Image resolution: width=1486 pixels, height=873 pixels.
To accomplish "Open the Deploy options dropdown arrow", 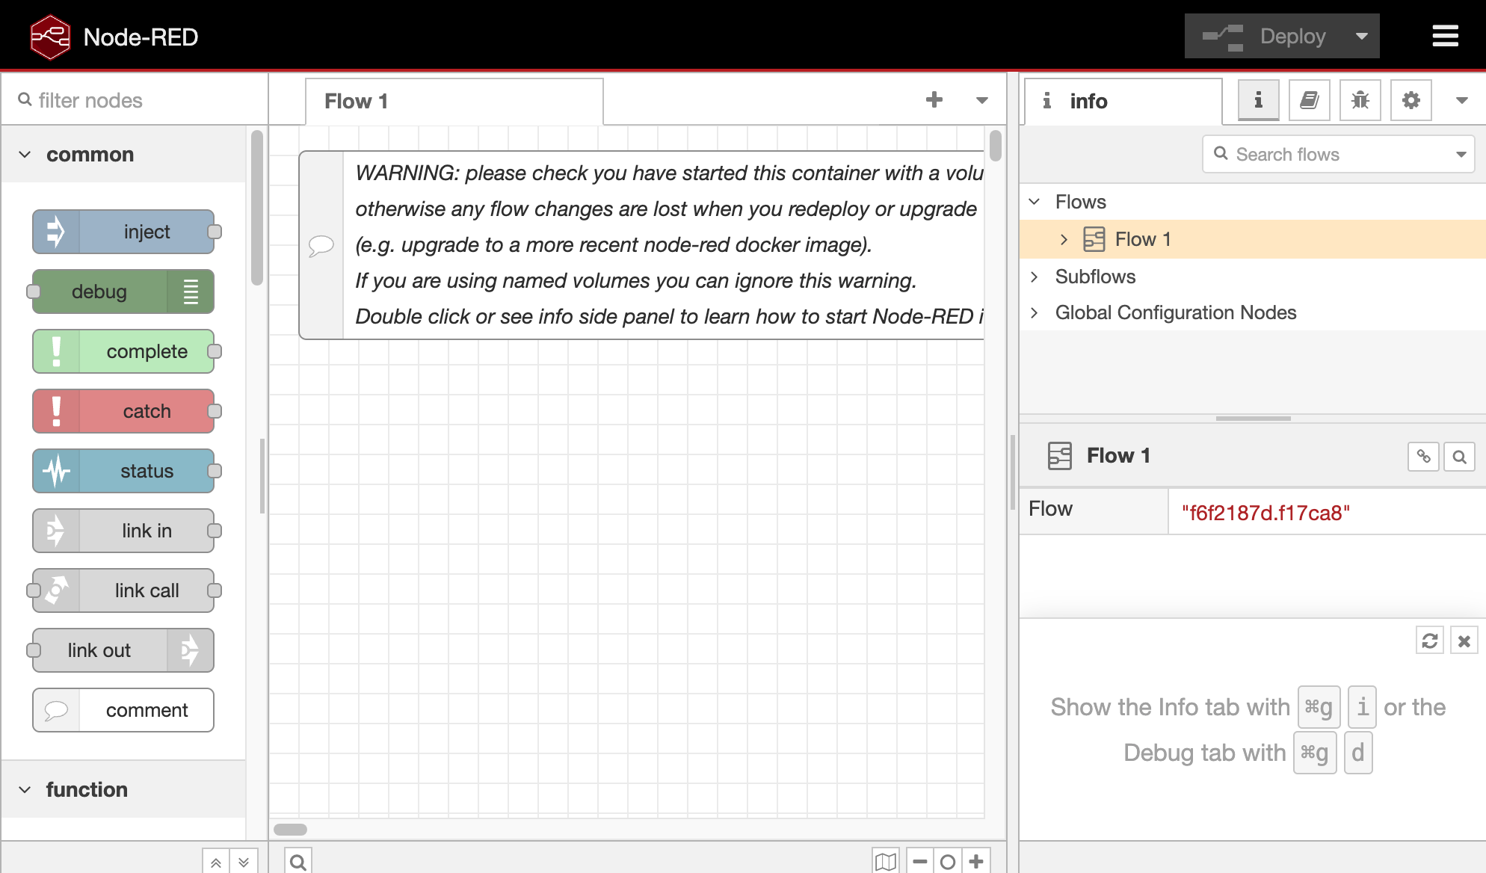I will coord(1361,36).
